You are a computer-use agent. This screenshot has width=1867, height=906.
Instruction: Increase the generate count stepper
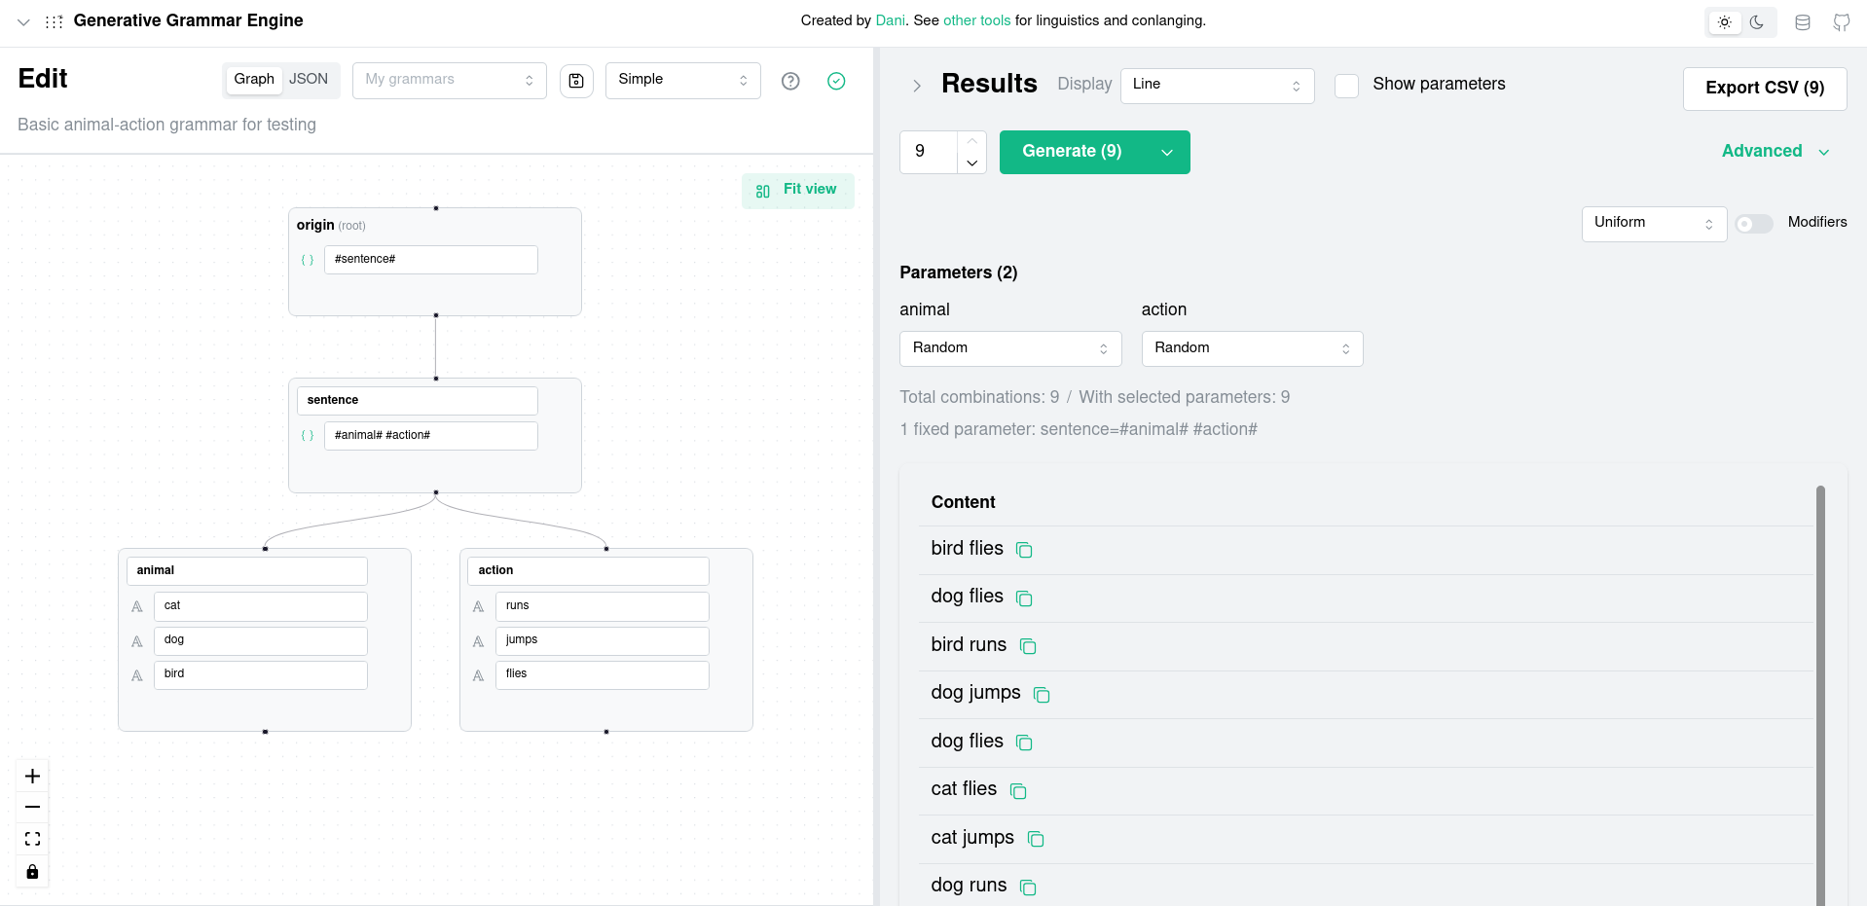point(971,141)
